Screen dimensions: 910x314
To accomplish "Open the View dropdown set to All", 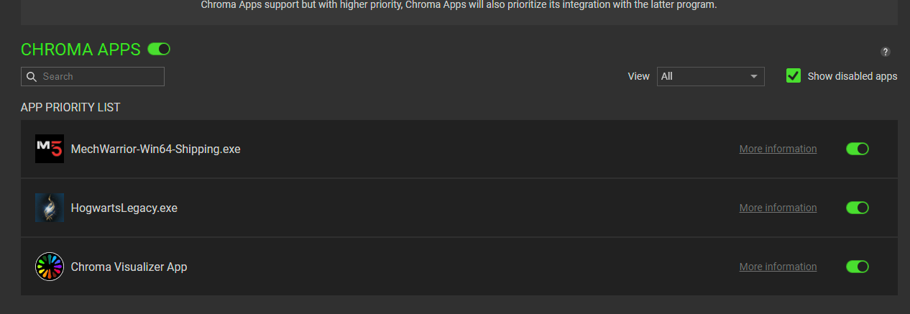I will 711,76.
